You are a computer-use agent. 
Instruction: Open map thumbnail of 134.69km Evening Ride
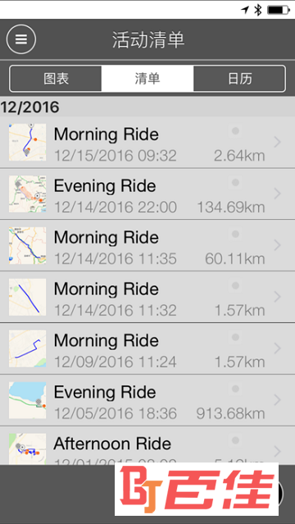pyautogui.click(x=27, y=194)
